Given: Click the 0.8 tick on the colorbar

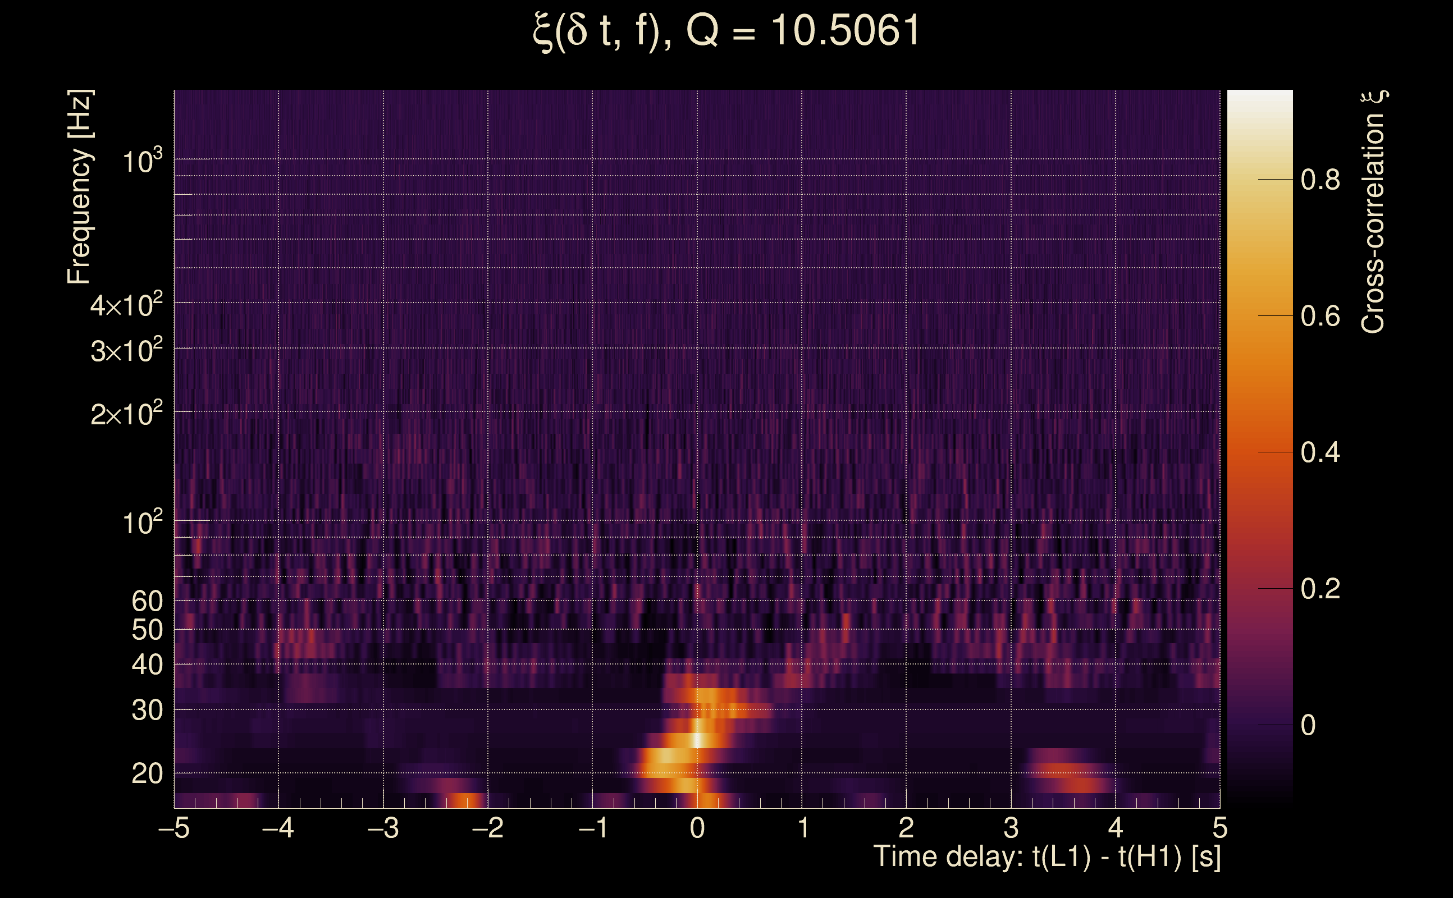Looking at the screenshot, I should (x=1319, y=180).
